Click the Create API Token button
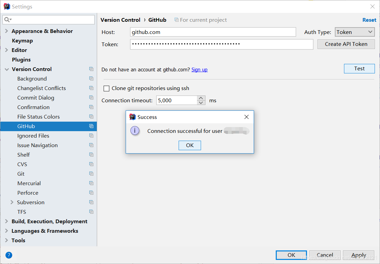This screenshot has width=380, height=264. pyautogui.click(x=346, y=44)
